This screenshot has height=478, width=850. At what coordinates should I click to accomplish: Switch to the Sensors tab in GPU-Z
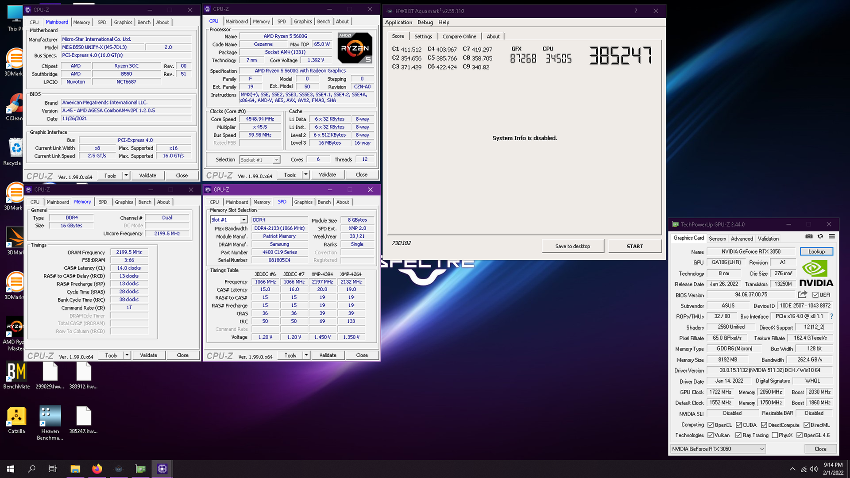coord(717,239)
